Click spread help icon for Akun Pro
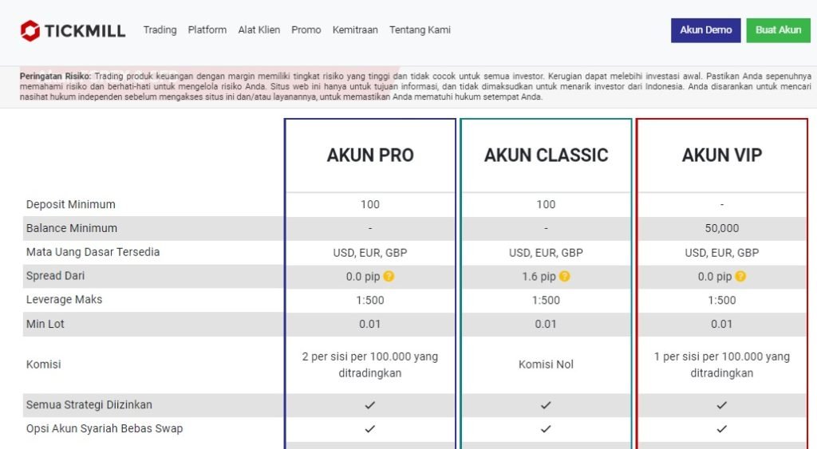Screen dimensions: 817x449 click(389, 276)
